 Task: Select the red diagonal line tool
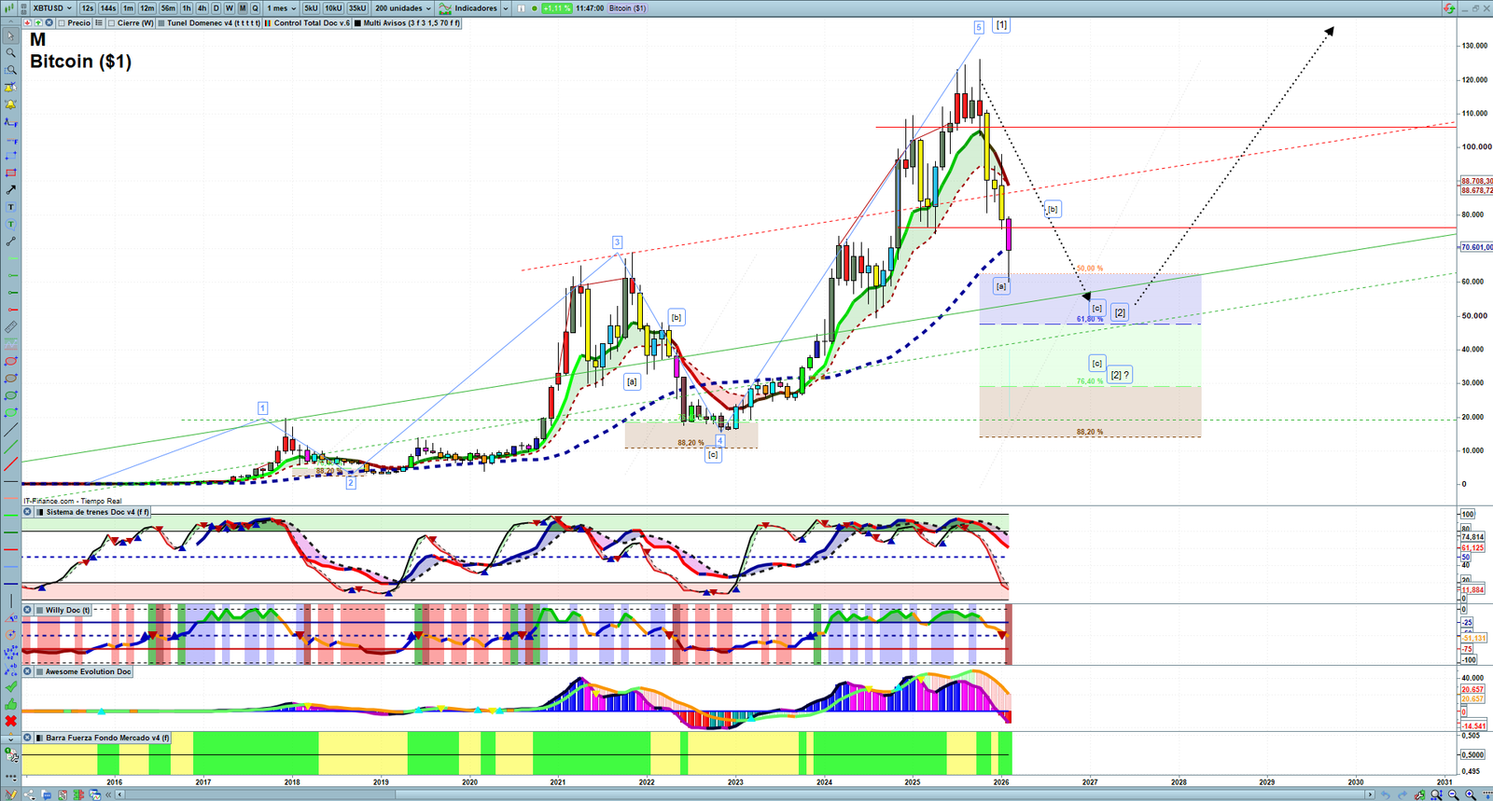(11, 464)
